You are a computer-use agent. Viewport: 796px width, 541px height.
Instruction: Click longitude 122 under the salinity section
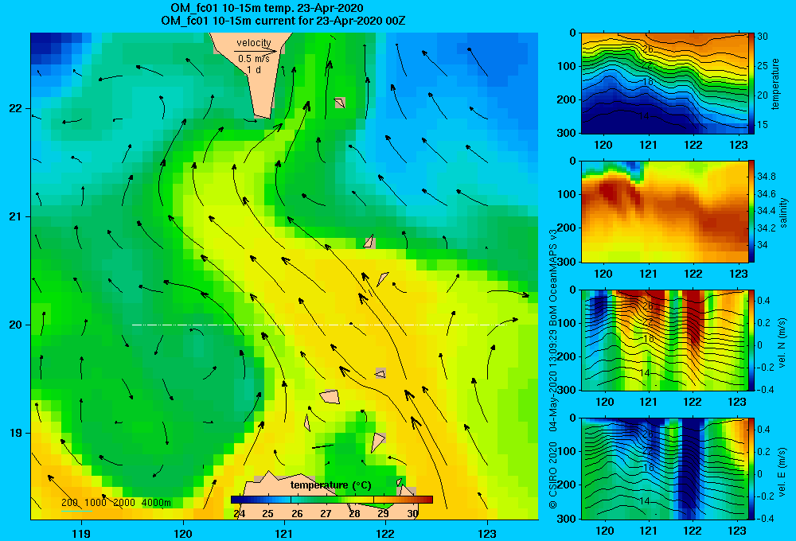pyautogui.click(x=693, y=274)
